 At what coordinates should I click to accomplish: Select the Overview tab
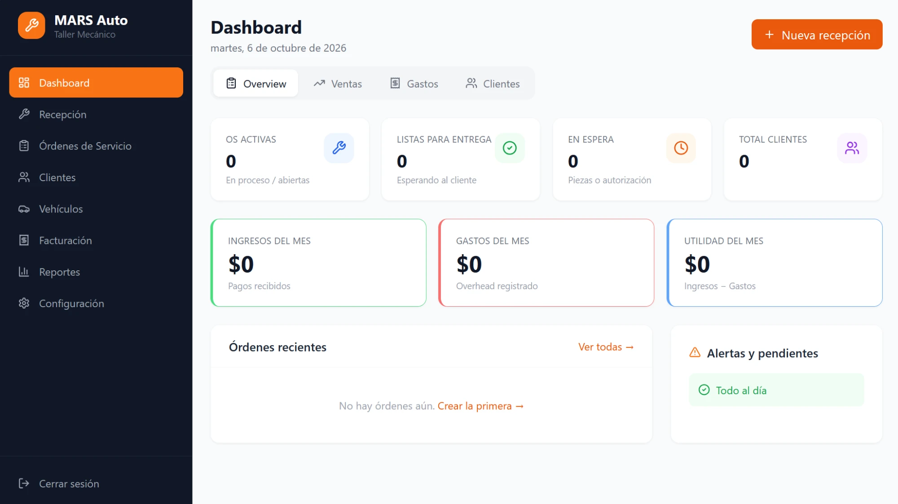click(x=255, y=83)
